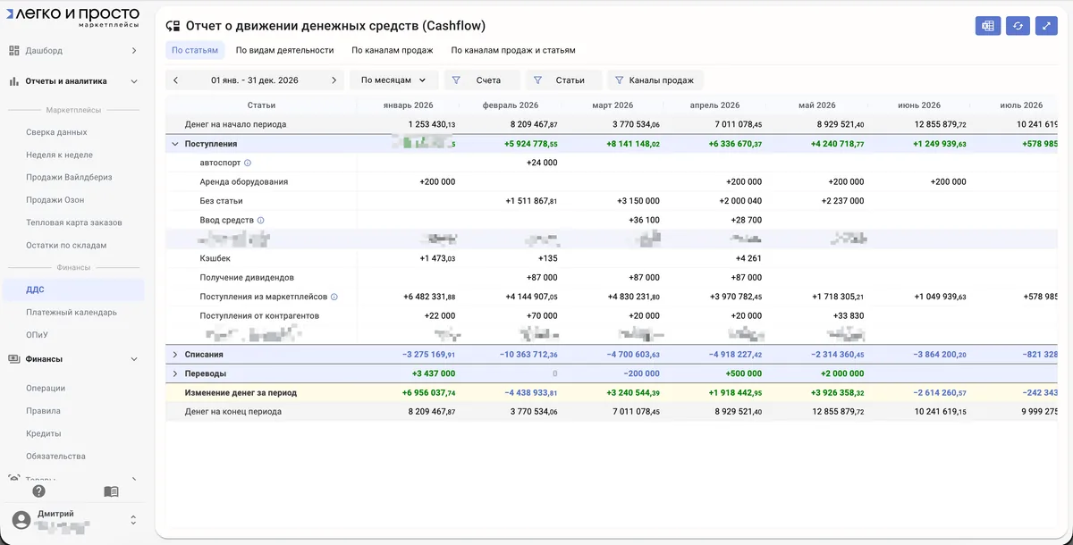Click the user avatar icon
Image resolution: width=1073 pixels, height=545 pixels.
[x=21, y=519]
